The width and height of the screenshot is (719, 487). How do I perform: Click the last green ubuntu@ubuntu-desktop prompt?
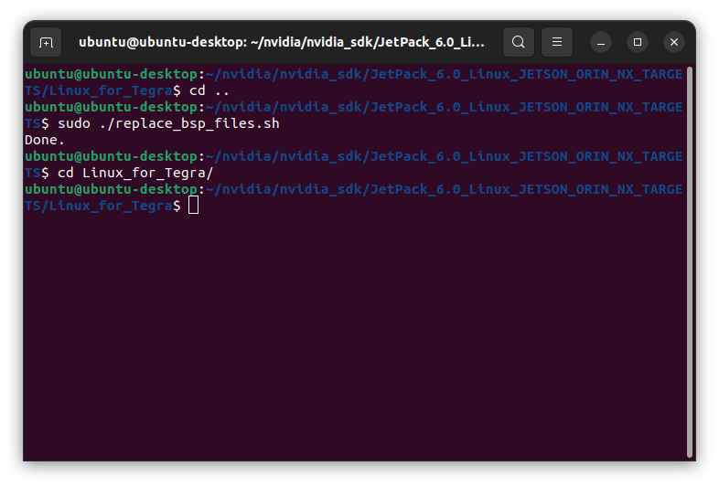point(111,190)
